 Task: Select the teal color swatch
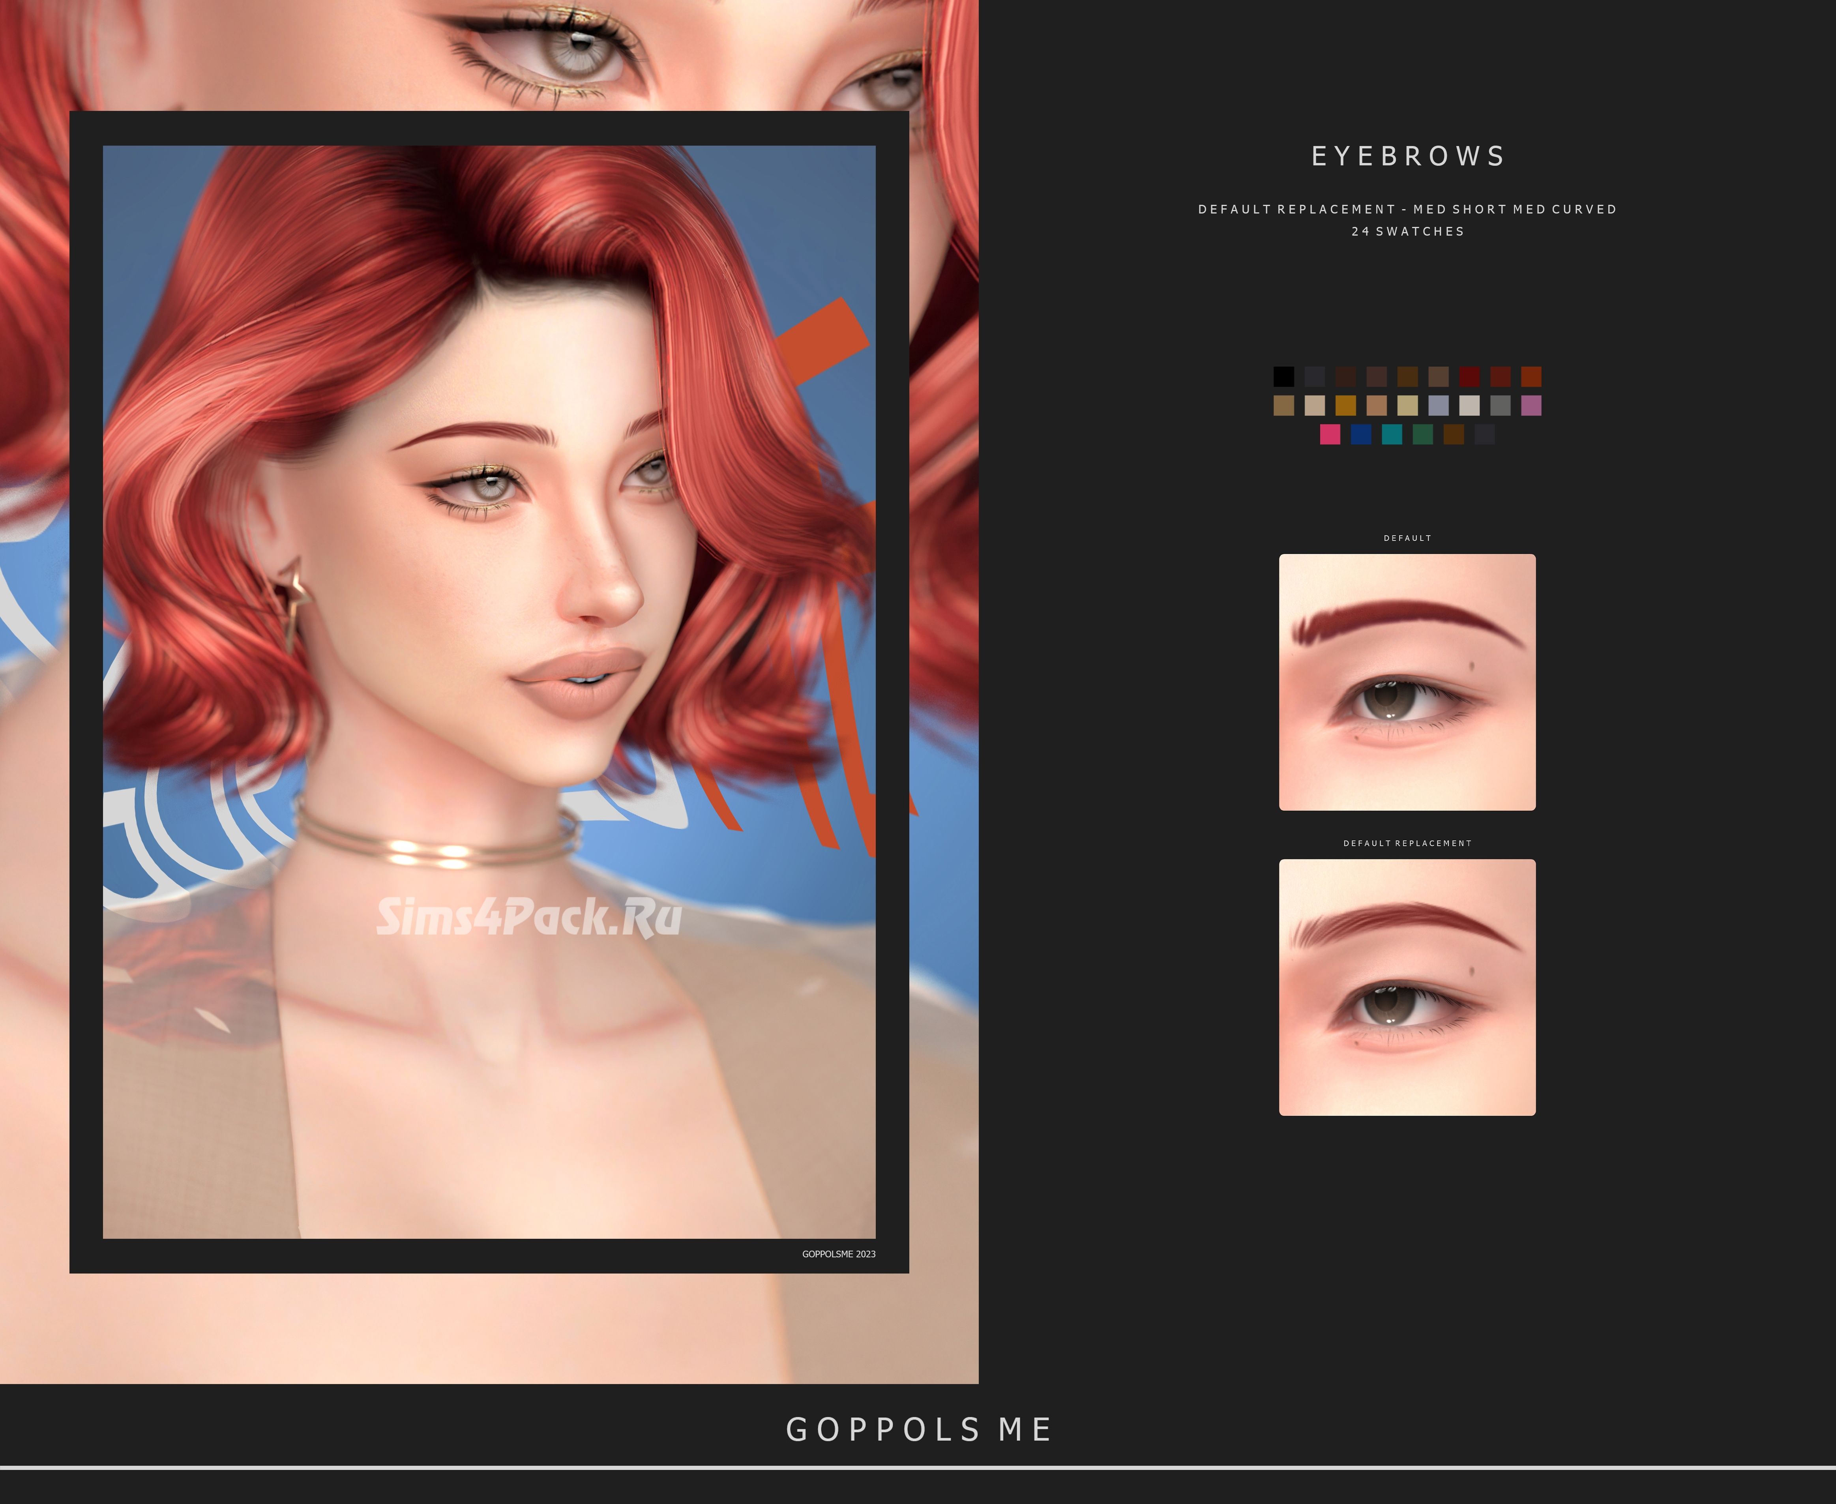[x=1392, y=434]
